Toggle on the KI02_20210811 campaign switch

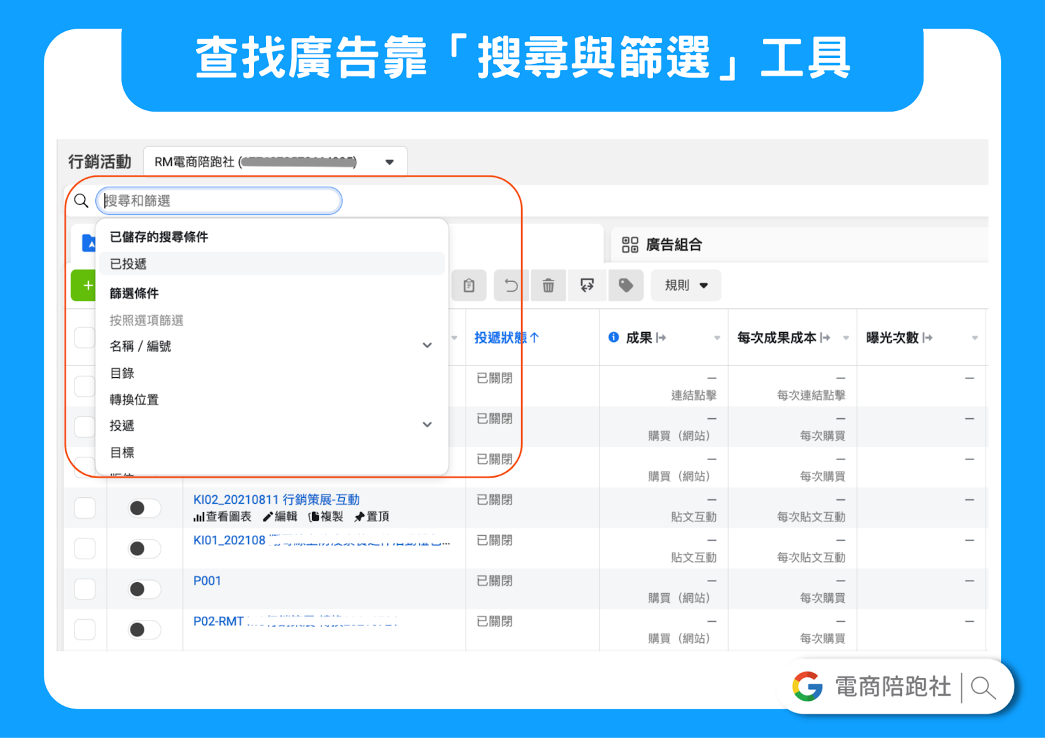(144, 508)
